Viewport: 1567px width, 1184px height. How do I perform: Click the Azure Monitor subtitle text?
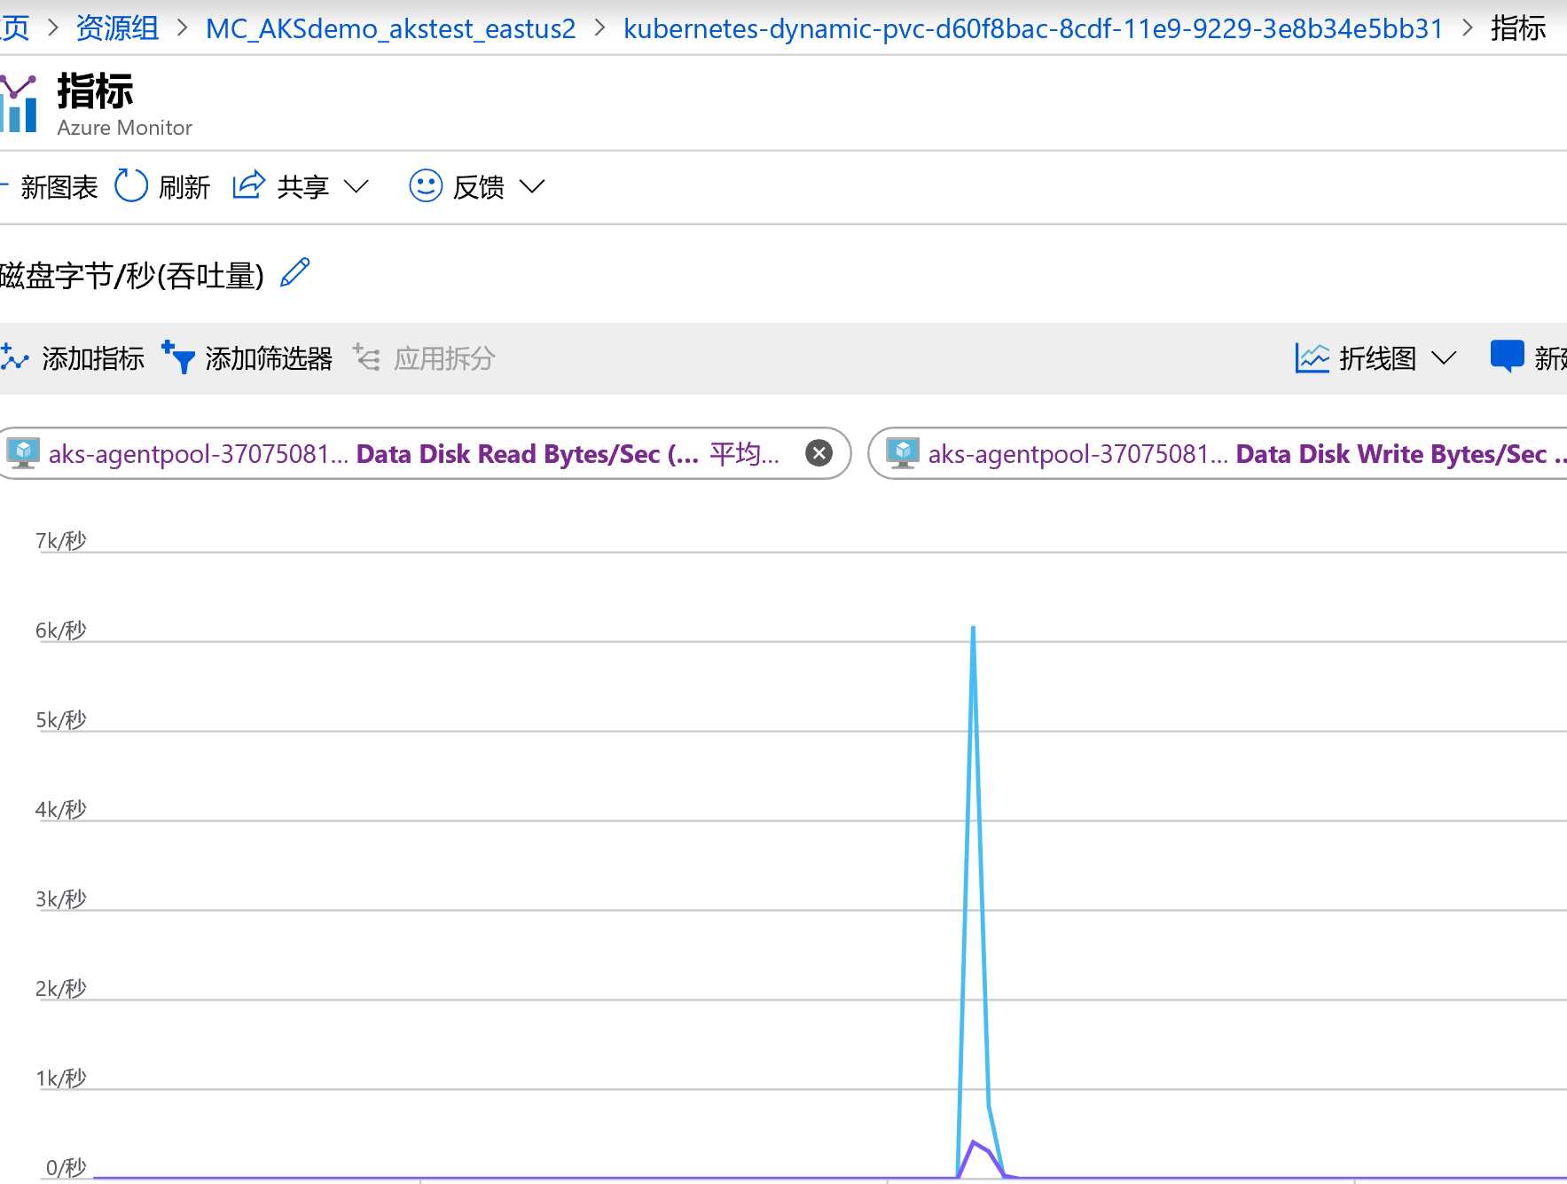click(125, 128)
